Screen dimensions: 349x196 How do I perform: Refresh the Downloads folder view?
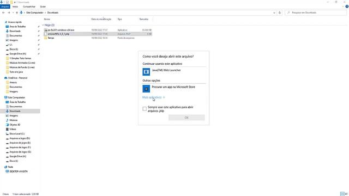280,13
